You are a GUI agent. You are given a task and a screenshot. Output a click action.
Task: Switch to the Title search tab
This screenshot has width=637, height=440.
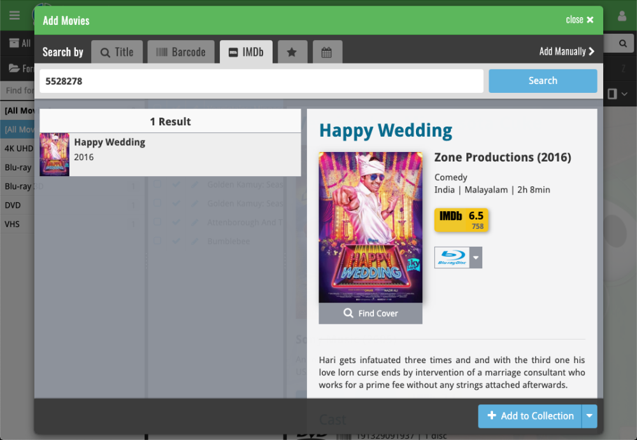[117, 52]
